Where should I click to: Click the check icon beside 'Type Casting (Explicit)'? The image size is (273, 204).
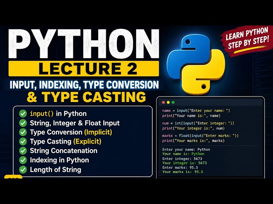tap(23, 142)
